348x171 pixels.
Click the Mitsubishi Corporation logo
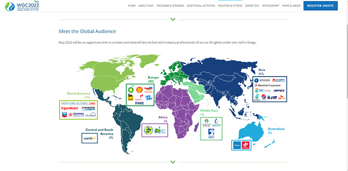(x=267, y=85)
